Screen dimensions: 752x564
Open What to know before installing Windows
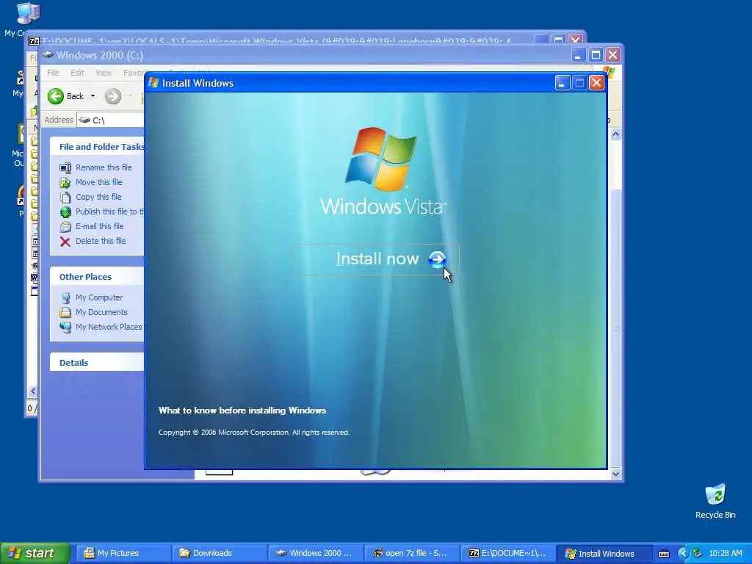[242, 411]
